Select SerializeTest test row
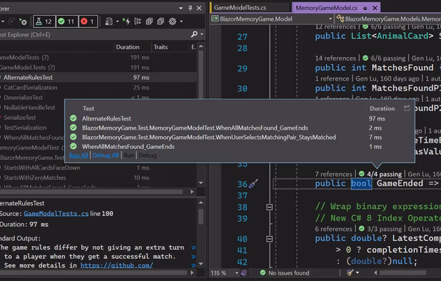The height and width of the screenshot is (281, 441). tap(20, 118)
